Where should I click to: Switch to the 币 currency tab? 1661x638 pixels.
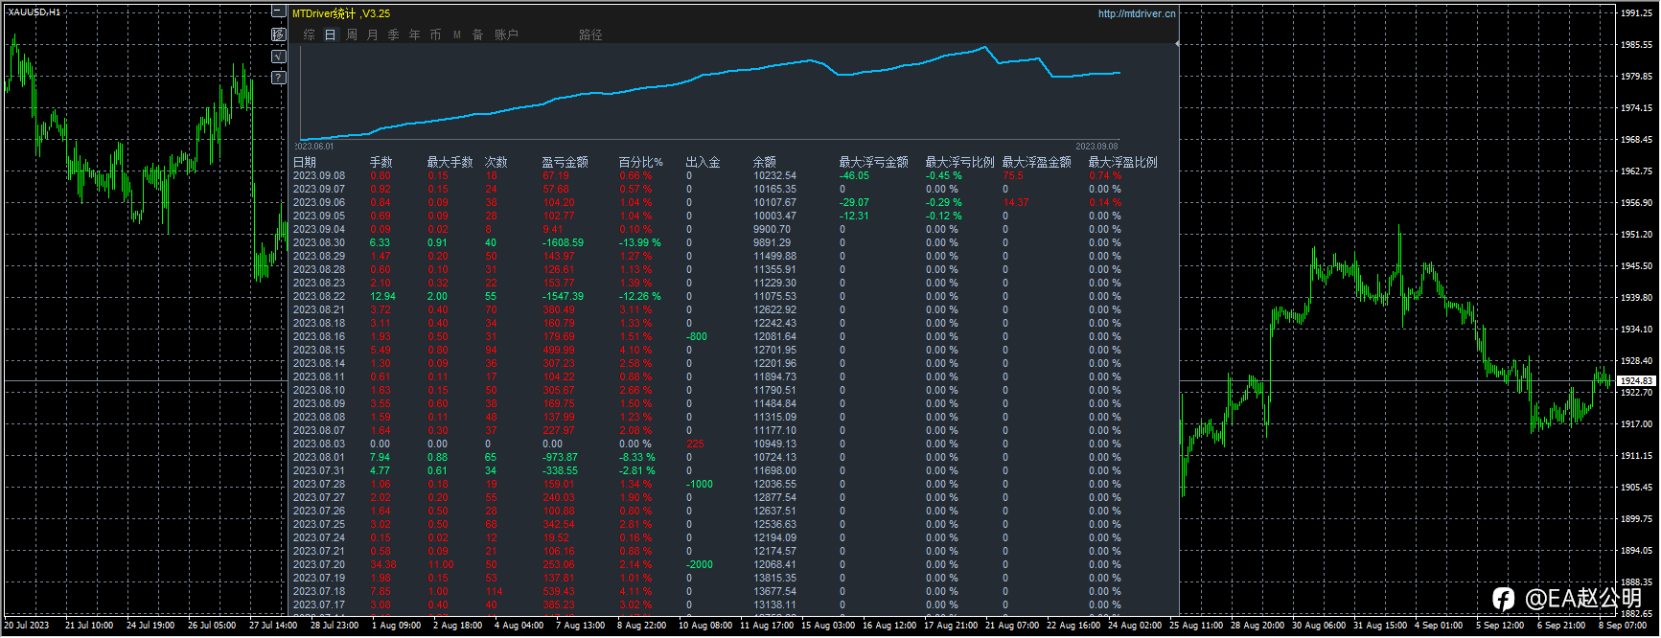(435, 34)
